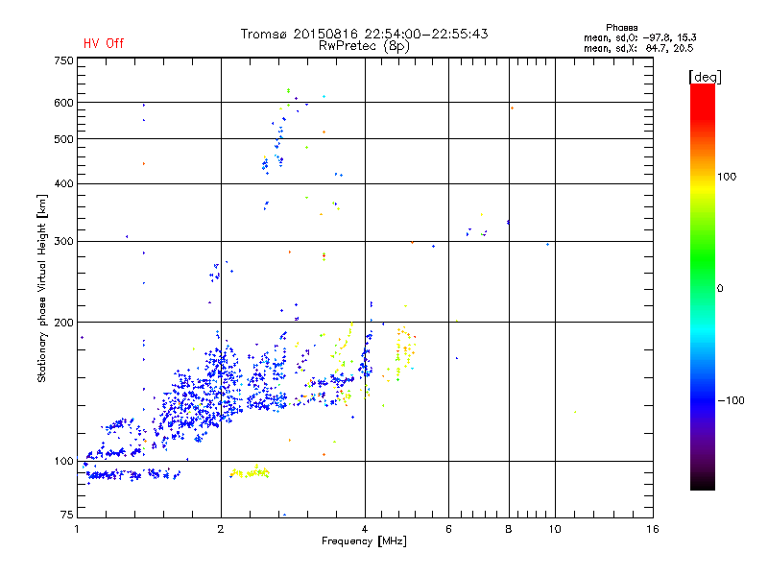The image size is (768, 576).
Task: Click the '16' frequency tick label
Action: coord(653,529)
